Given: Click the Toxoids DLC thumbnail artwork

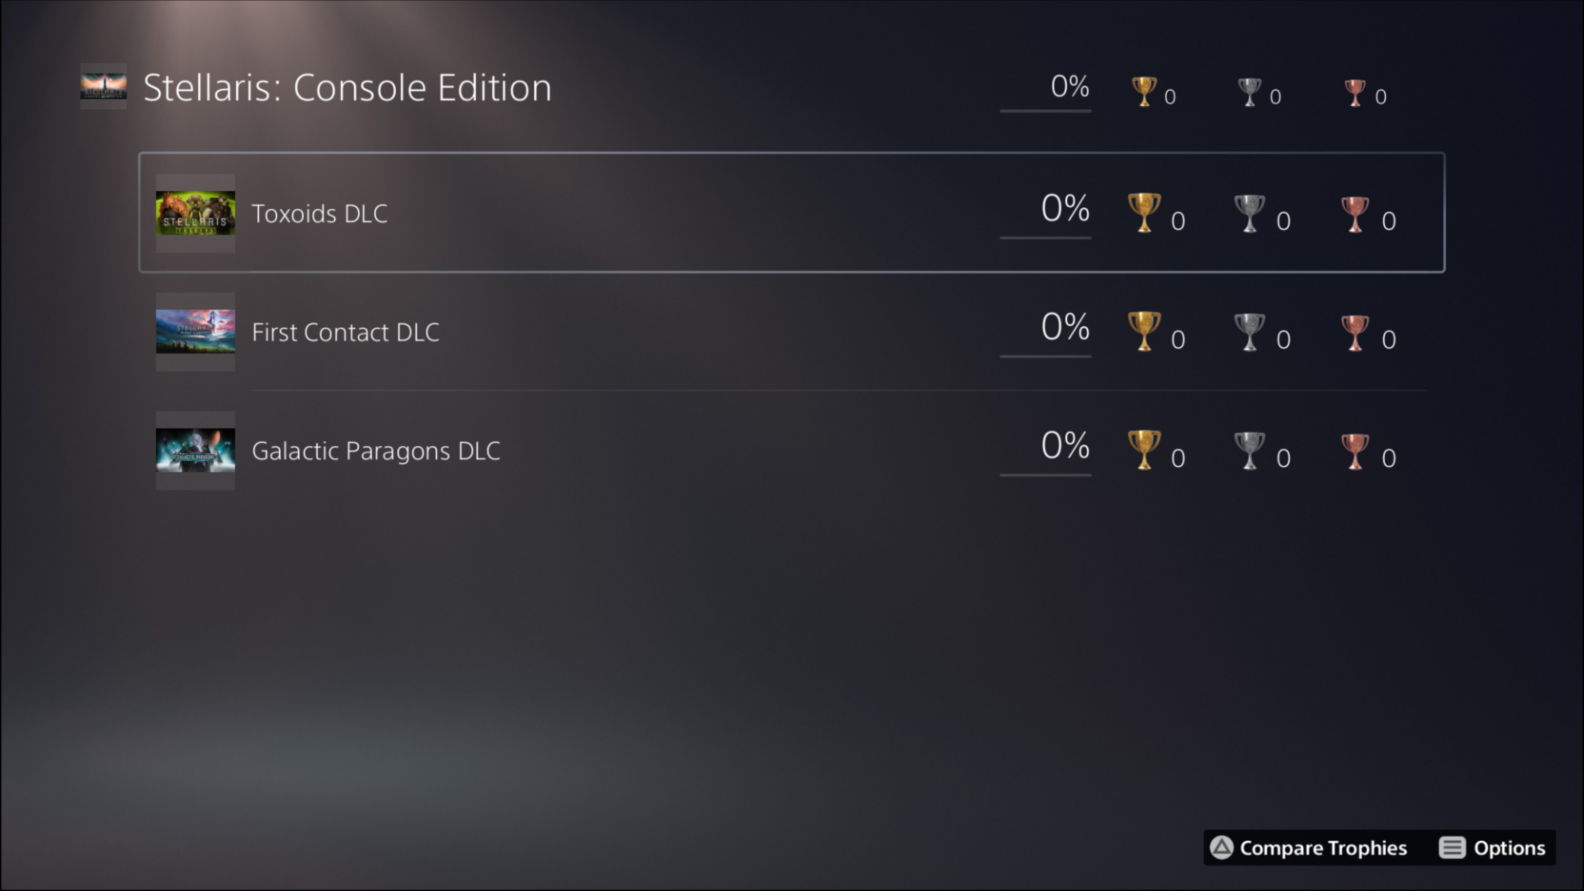Looking at the screenshot, I should tap(196, 213).
